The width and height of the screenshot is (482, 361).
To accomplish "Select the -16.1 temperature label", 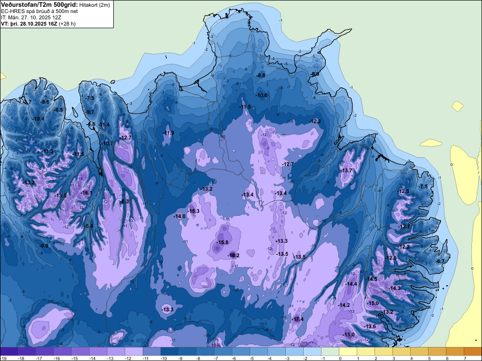I will click(86, 193).
